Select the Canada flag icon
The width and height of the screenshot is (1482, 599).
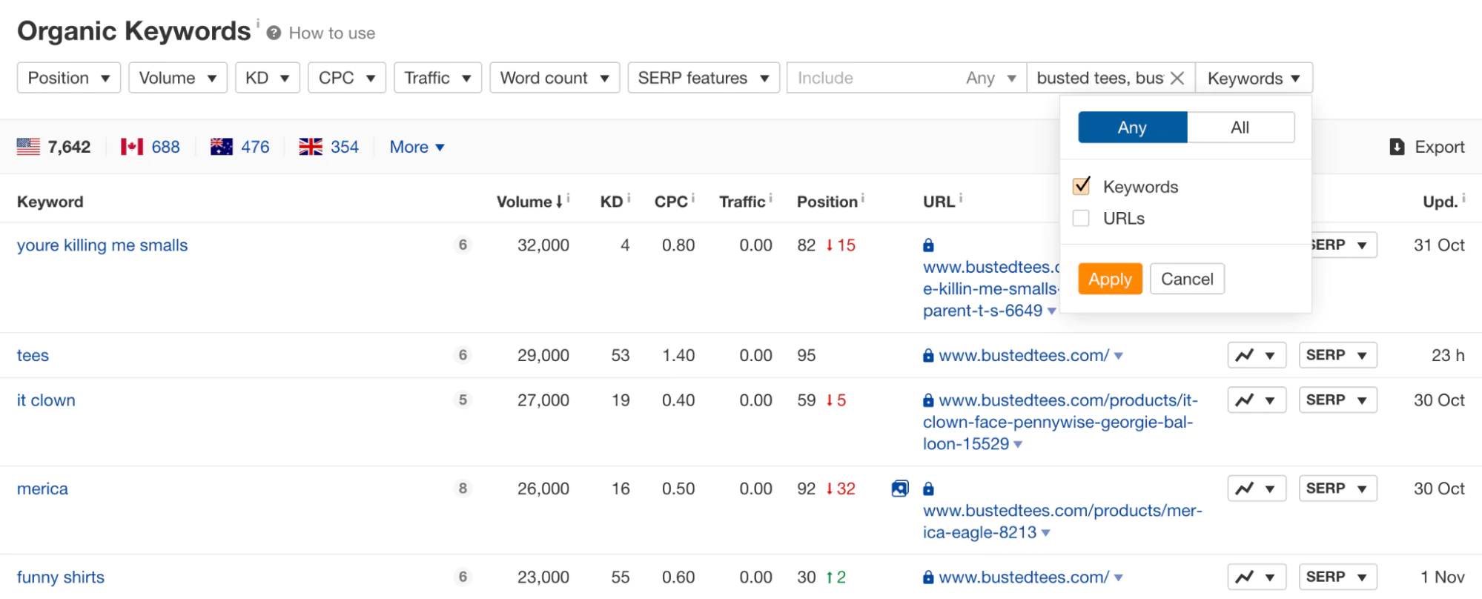coord(132,147)
